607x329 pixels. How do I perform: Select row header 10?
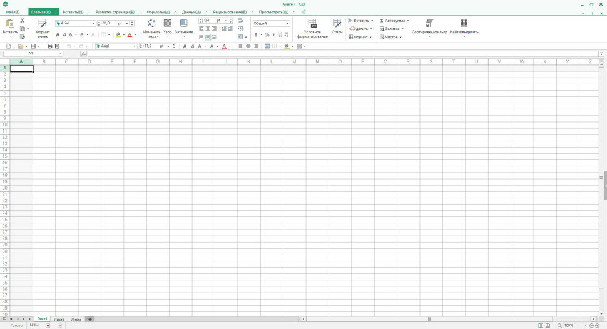[x=4, y=124]
